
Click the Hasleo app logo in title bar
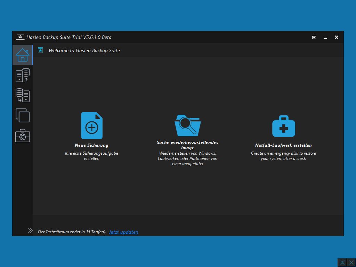click(20, 37)
